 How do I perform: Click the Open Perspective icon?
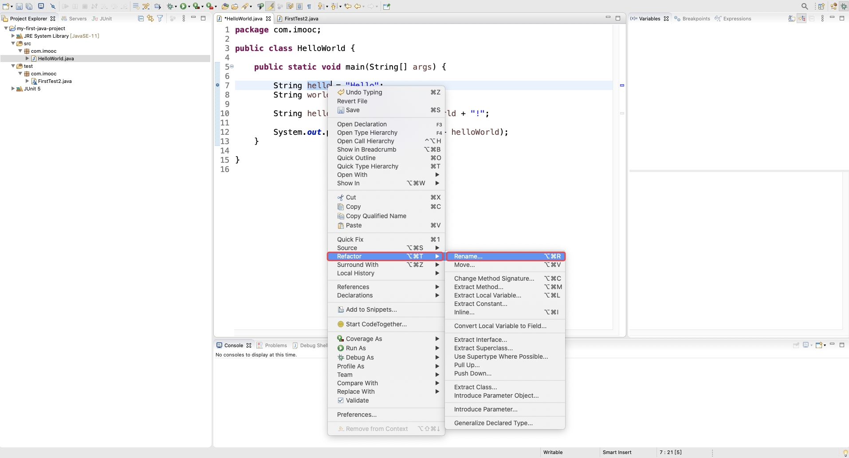(821, 6)
